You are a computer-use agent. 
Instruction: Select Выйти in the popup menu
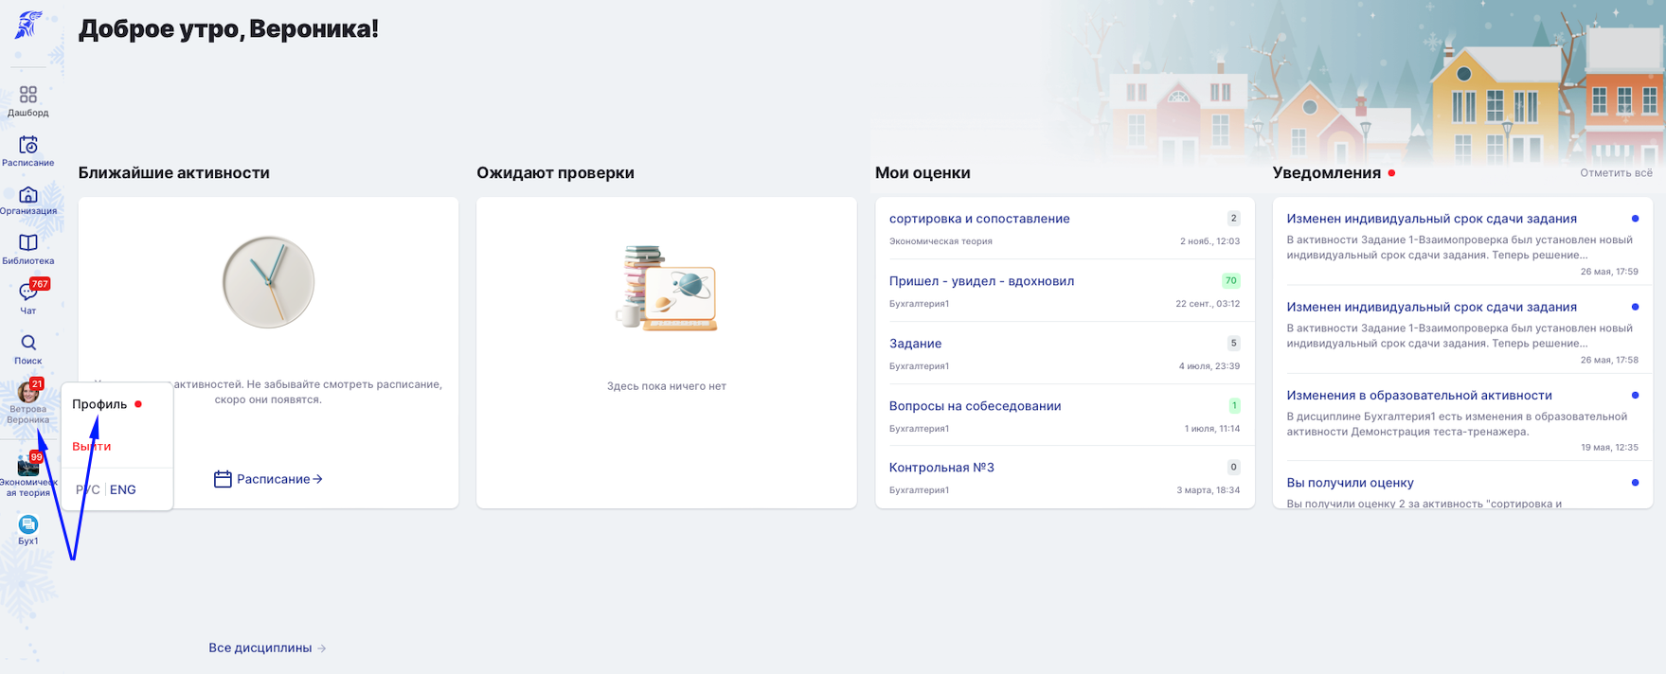[x=92, y=446]
